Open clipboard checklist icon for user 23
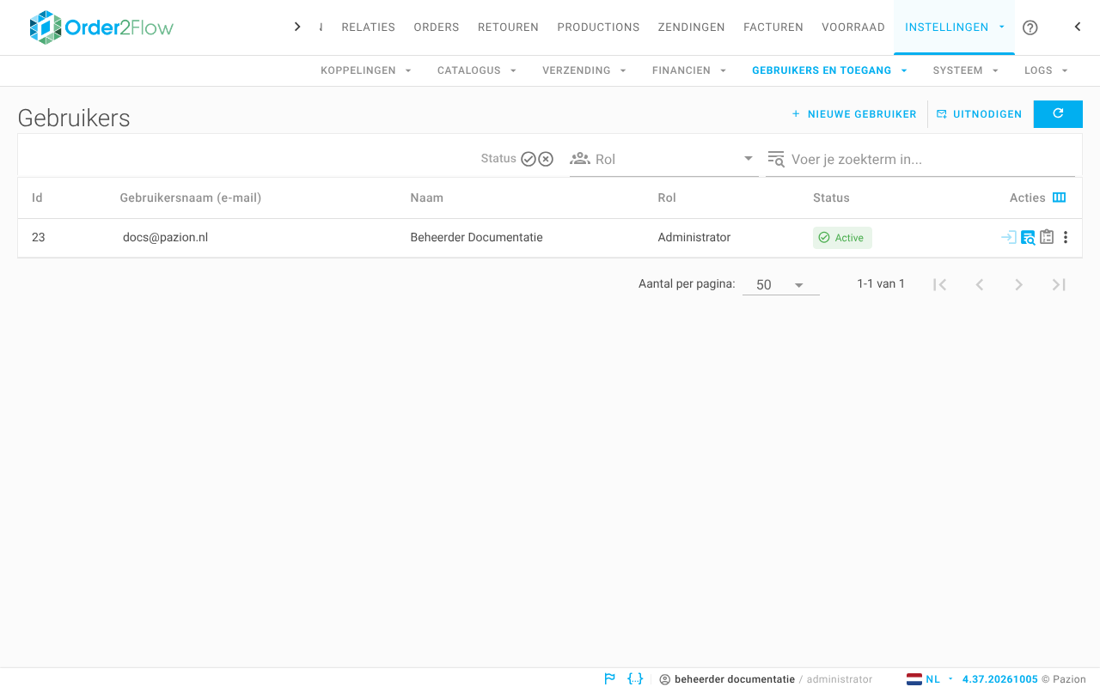 pos(1047,237)
